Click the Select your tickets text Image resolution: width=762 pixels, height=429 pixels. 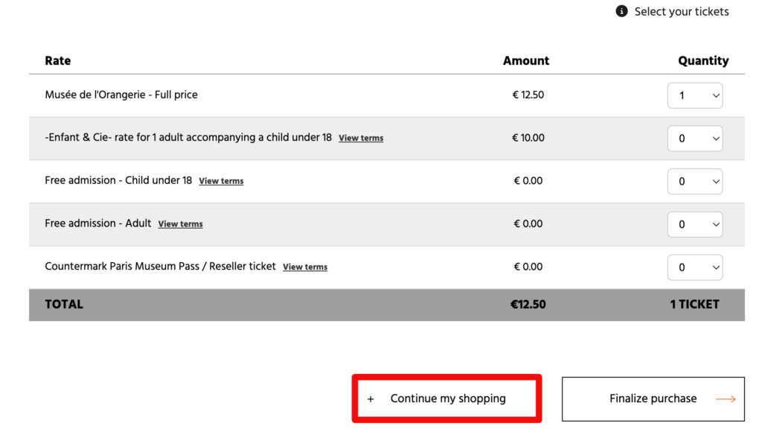(x=681, y=11)
